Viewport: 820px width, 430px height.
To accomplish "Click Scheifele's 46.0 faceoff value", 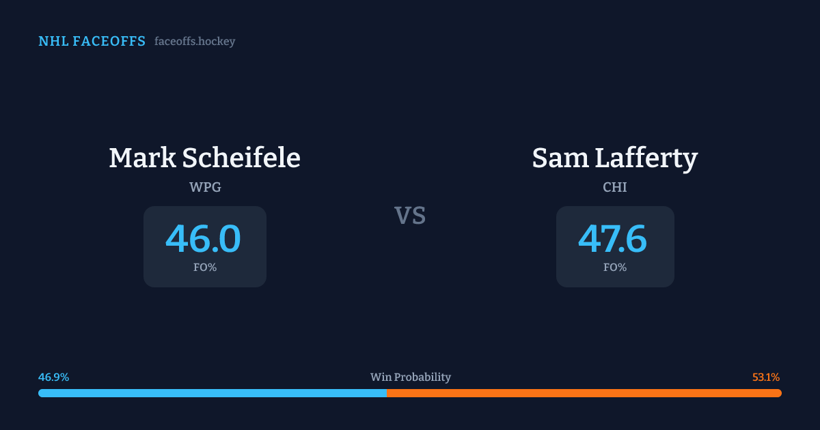I will (204, 239).
